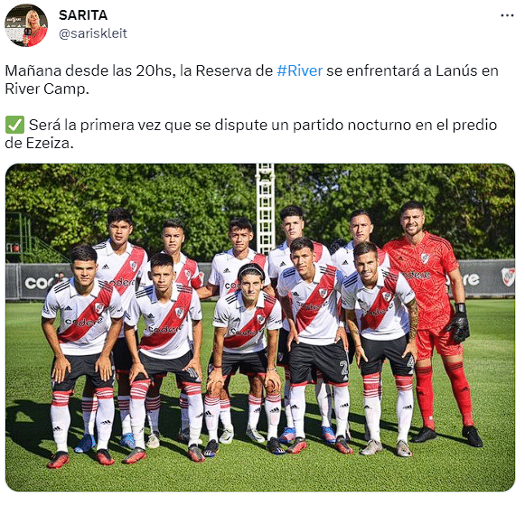Click the front-left crouching player's jersey crest
This screenshot has height=506, width=525.
pos(99,307)
